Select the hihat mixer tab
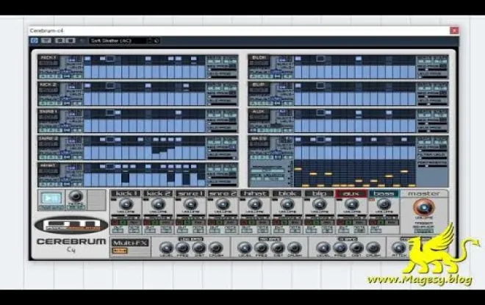The height and width of the screenshot is (305, 485). [x=254, y=193]
